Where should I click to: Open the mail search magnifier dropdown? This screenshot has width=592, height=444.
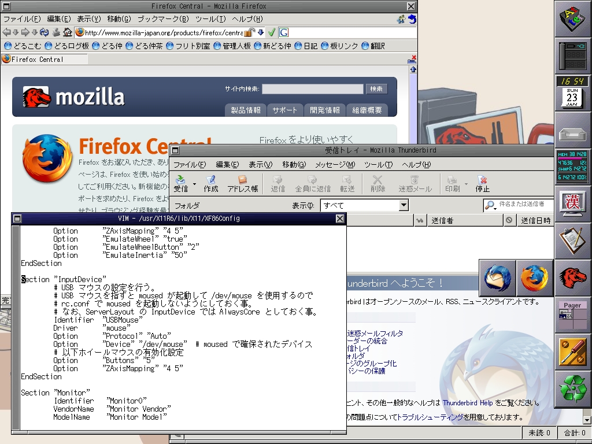(491, 205)
